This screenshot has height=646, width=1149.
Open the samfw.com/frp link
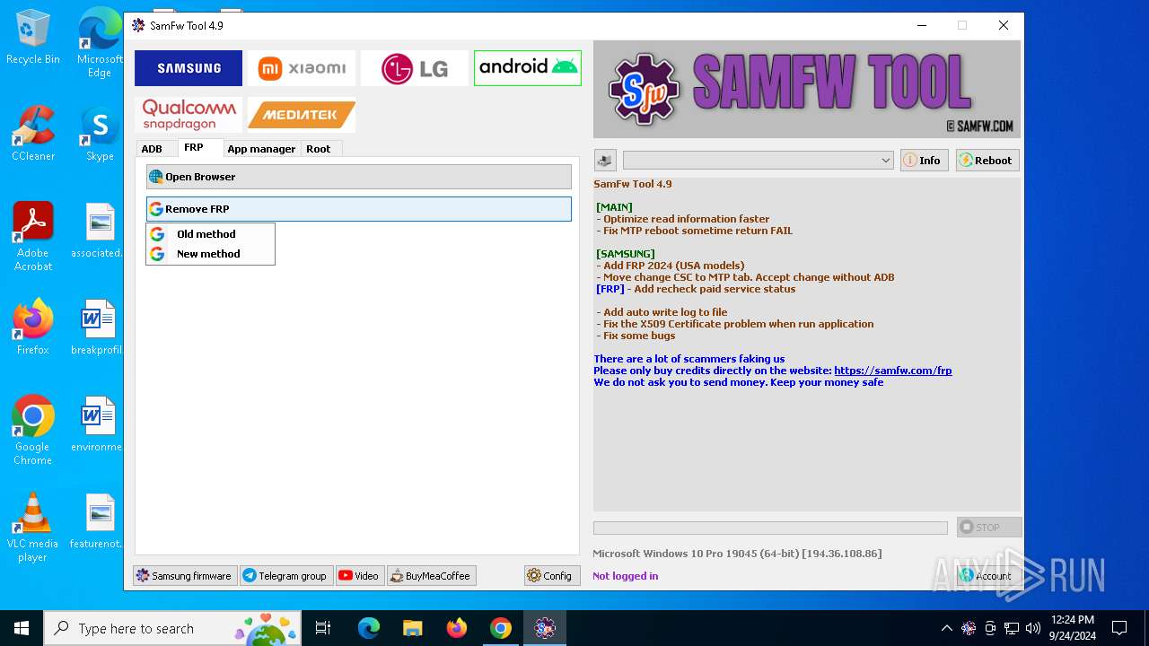click(892, 371)
